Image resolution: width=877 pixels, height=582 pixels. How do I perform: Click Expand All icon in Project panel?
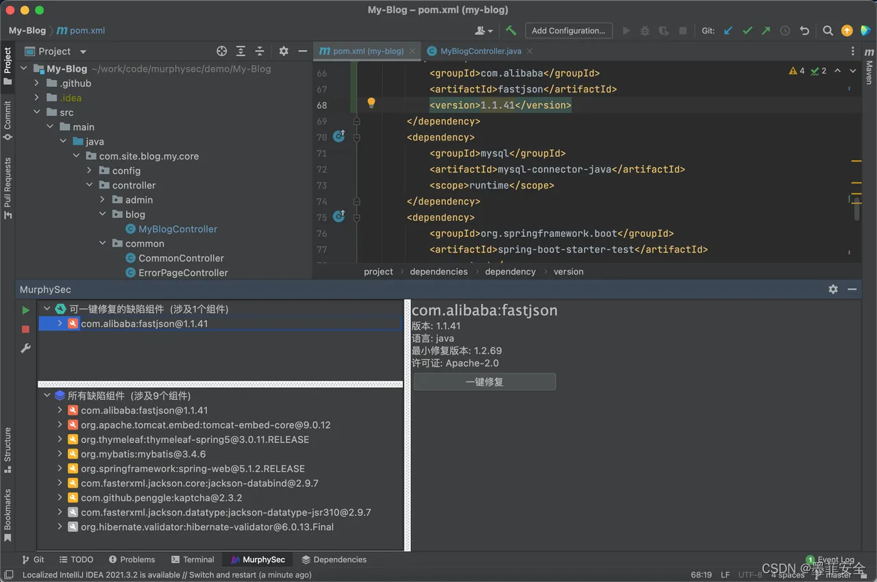pos(240,51)
